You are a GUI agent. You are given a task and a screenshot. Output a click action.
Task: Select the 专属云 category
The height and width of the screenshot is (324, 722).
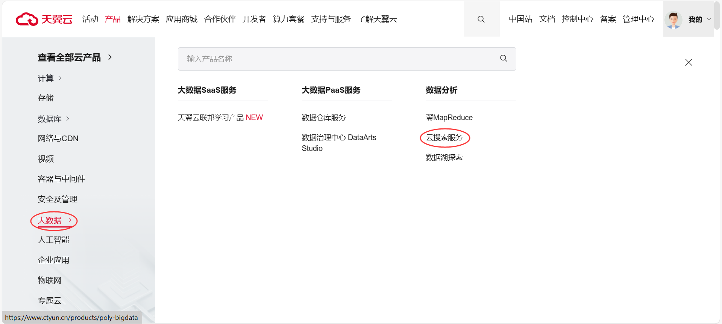click(50, 301)
